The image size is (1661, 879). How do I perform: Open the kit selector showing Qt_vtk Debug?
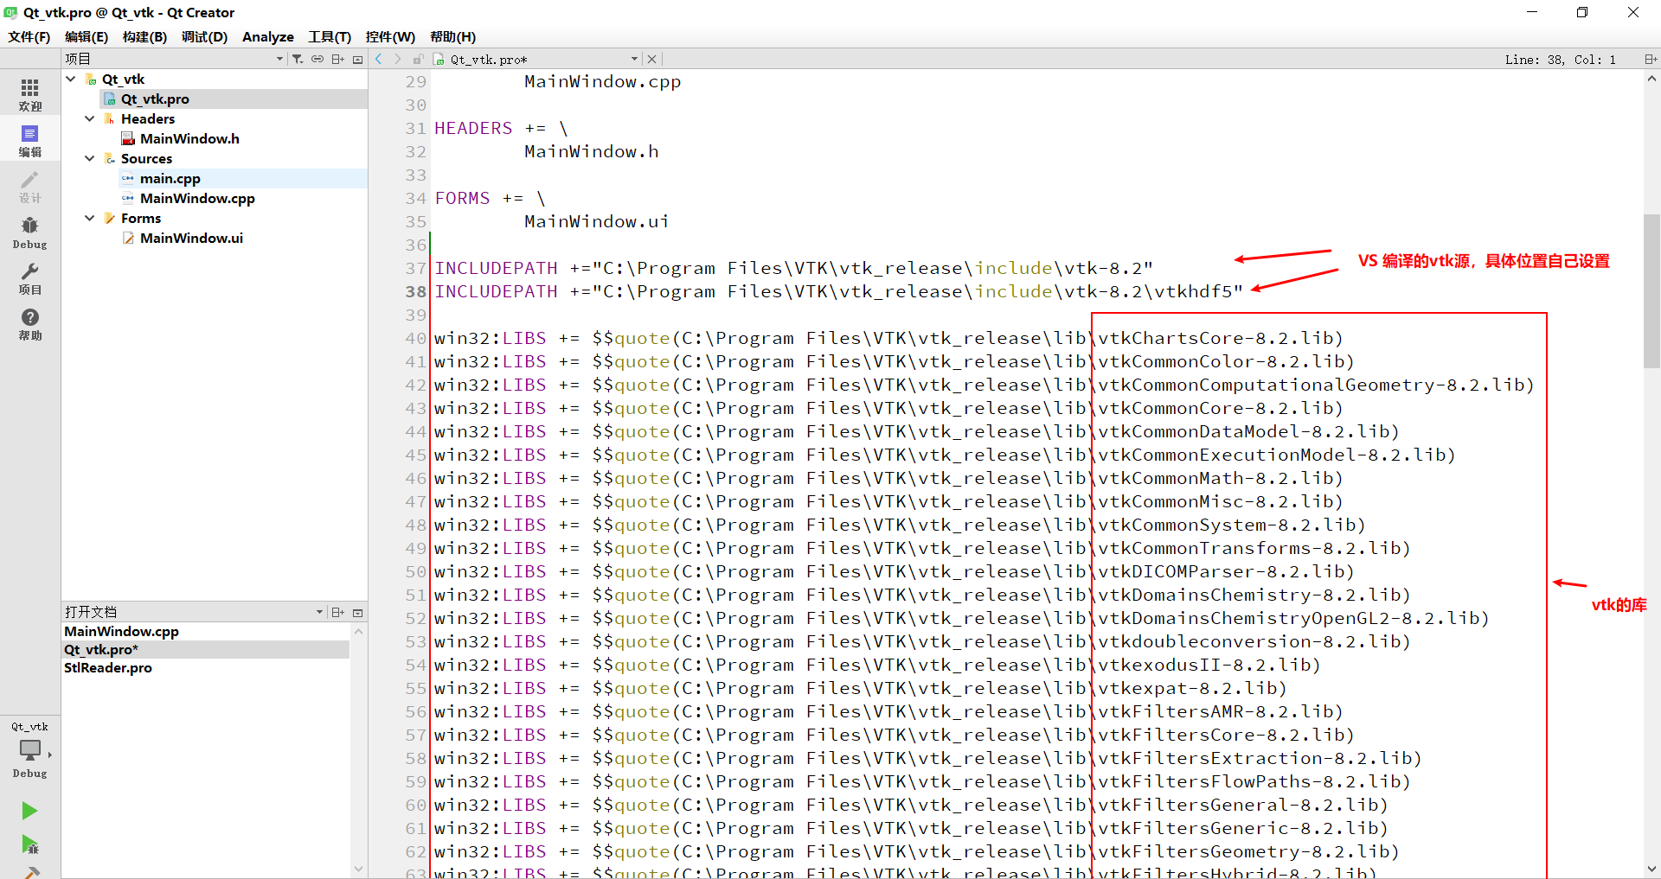(29, 750)
